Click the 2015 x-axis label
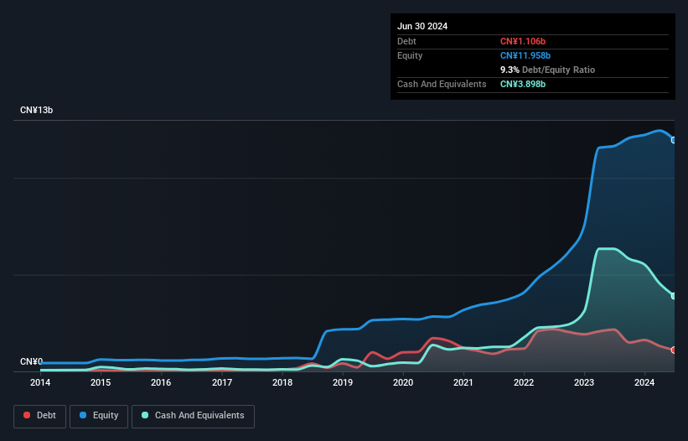This screenshot has height=441, width=688. pyautogui.click(x=101, y=382)
